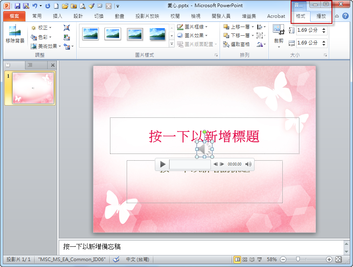Viewport: 353px width, 267px height.
Task: Open the Picture Effects (圖片效果) dropdown
Action: (192, 36)
